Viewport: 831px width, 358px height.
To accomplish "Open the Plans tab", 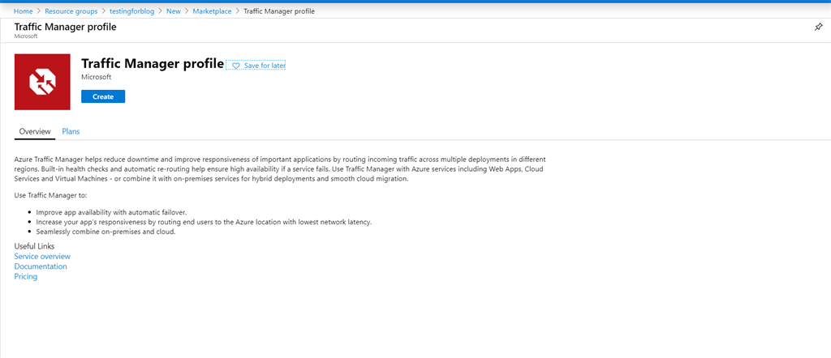I will (x=71, y=131).
